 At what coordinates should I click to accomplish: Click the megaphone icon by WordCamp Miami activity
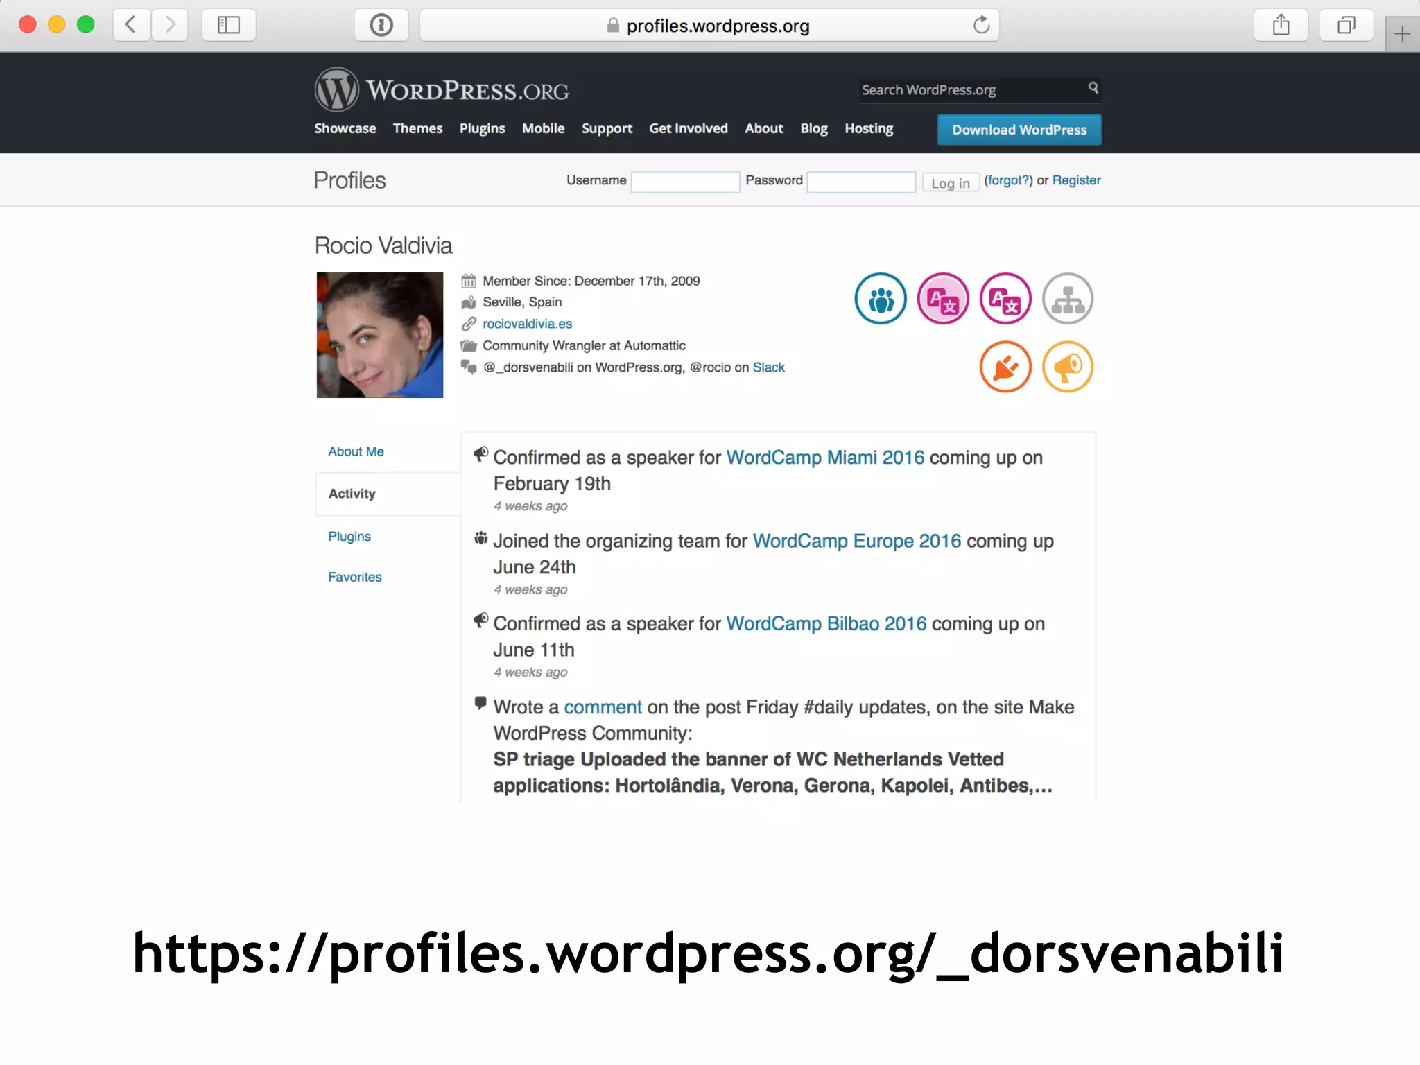pyautogui.click(x=481, y=454)
